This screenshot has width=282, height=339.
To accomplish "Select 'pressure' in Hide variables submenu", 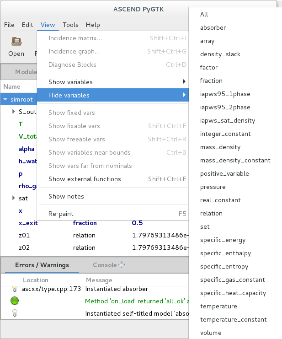I will click(213, 187).
